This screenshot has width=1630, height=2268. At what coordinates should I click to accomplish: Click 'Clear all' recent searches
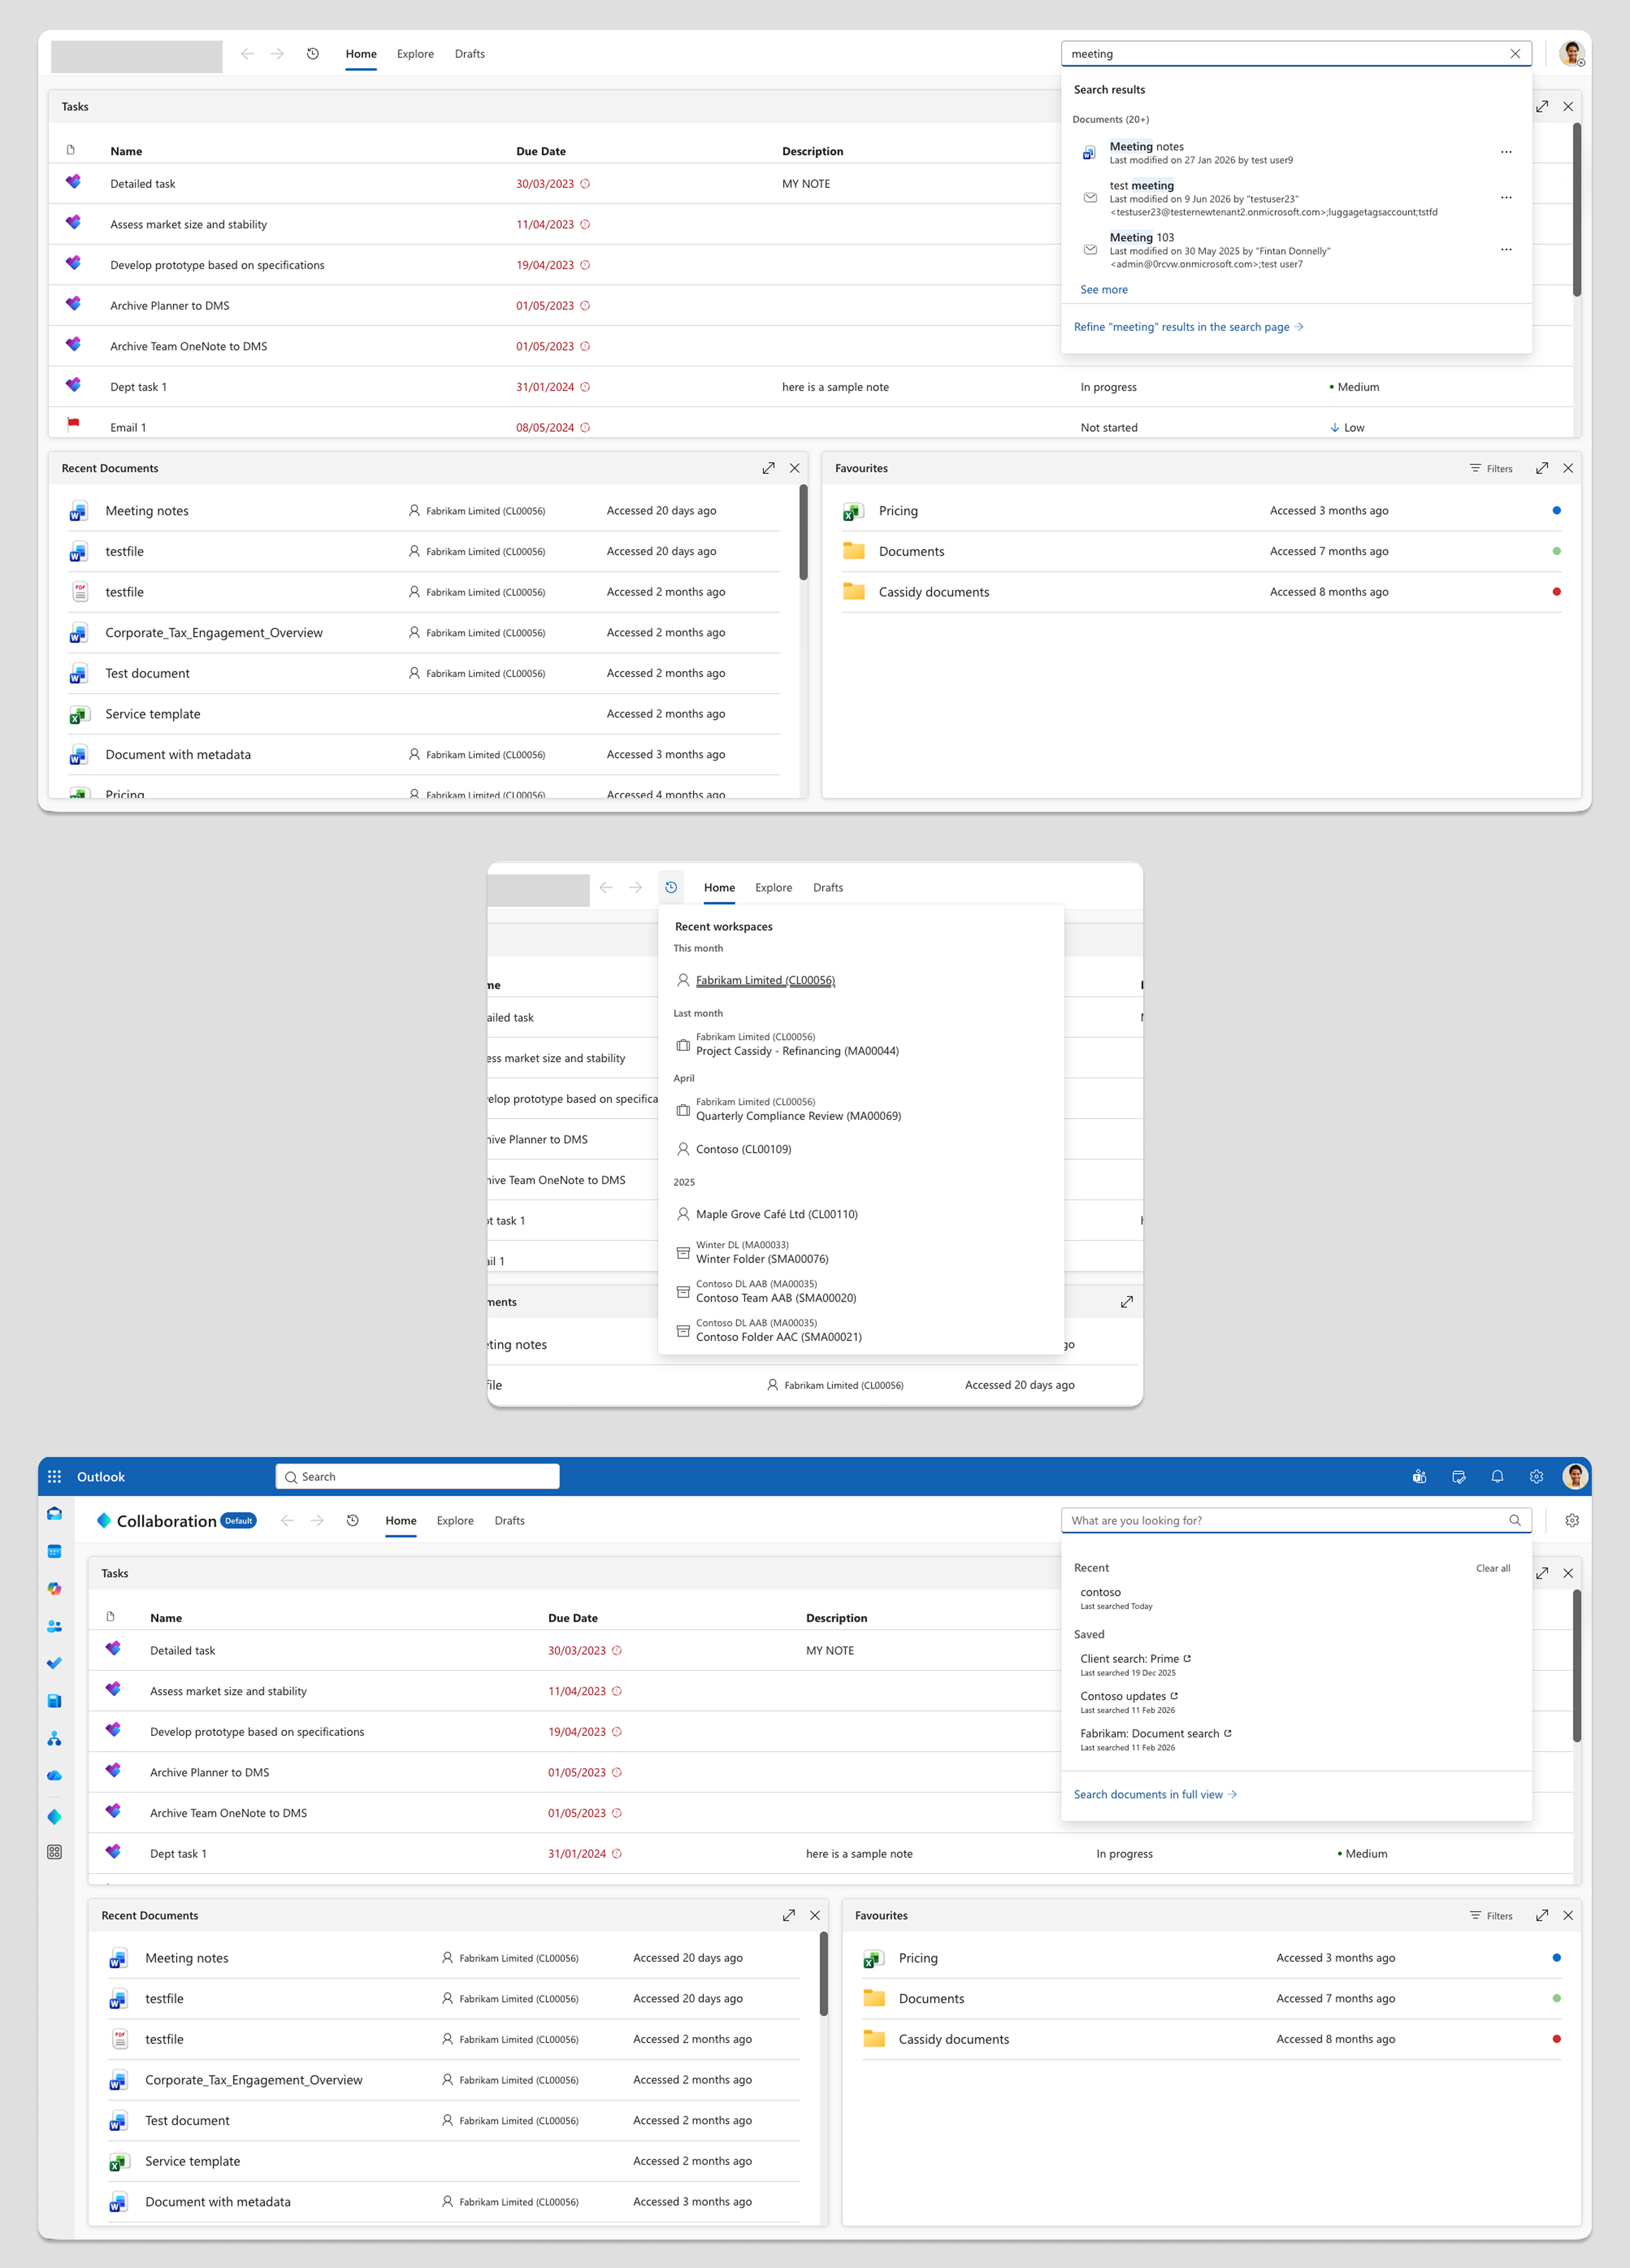click(1493, 1568)
